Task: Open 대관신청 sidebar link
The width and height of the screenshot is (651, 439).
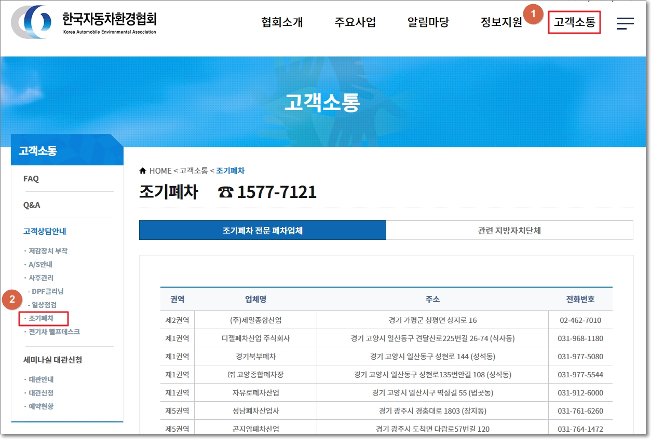Action: point(41,393)
